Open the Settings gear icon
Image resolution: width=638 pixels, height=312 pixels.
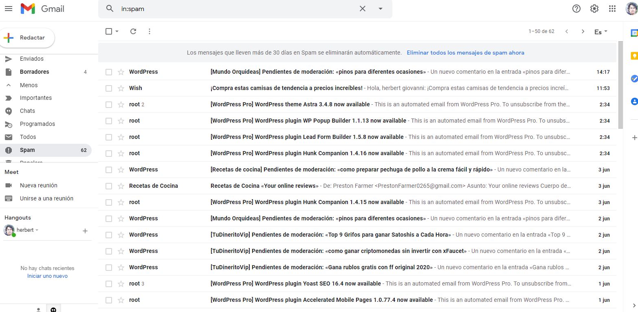click(594, 9)
